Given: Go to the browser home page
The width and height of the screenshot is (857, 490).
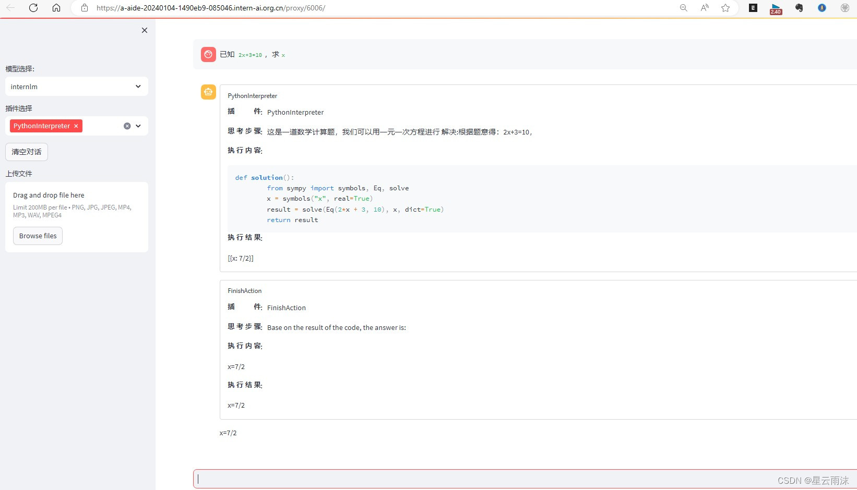Looking at the screenshot, I should pyautogui.click(x=56, y=8).
